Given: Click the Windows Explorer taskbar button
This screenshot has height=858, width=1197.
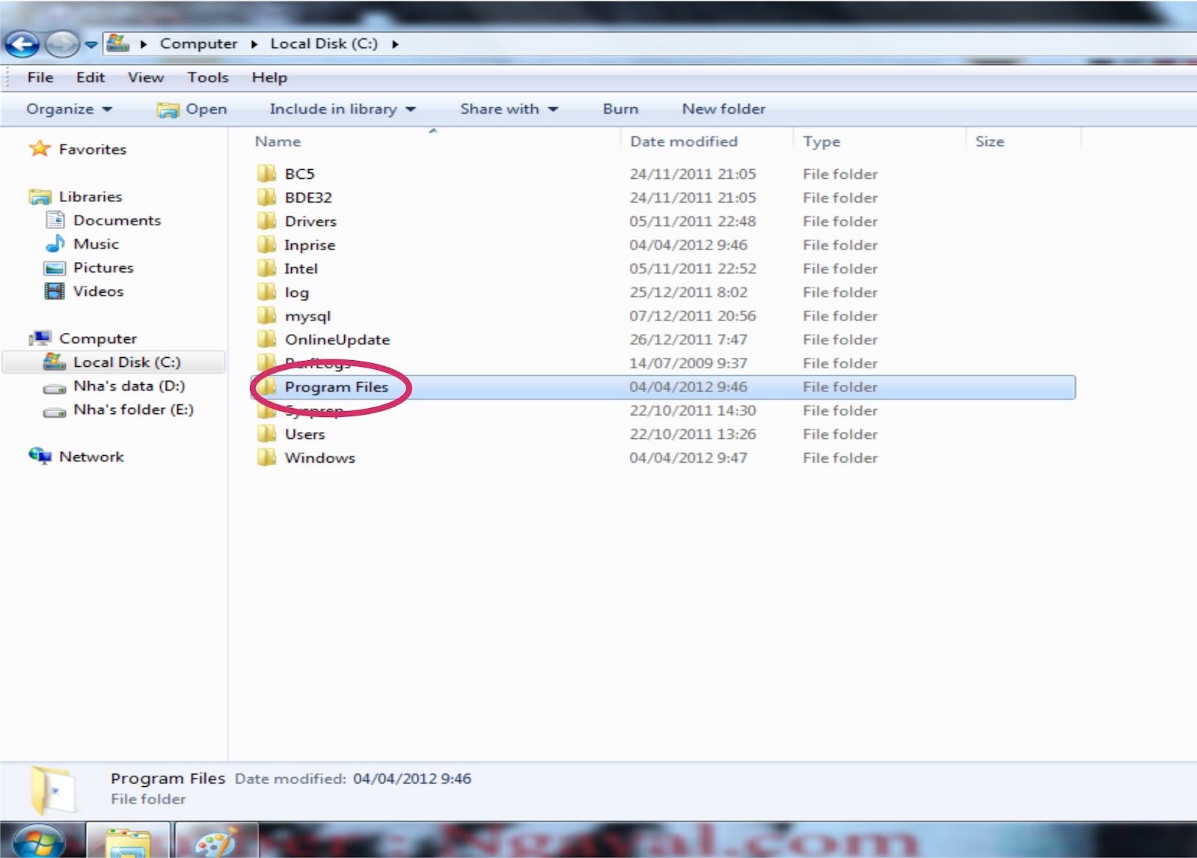Looking at the screenshot, I should pyautogui.click(x=129, y=842).
